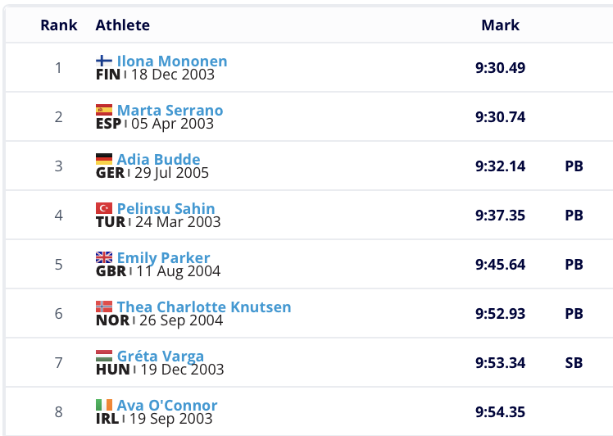Click the Ireland flag icon
Viewport: 613px width, 436px height.
tap(104, 405)
